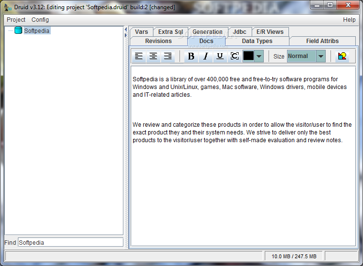
Task: Click the black text color swatch
Action: (x=248, y=56)
